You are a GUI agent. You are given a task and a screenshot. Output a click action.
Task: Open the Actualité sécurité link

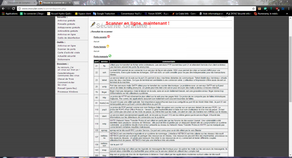click(67, 56)
